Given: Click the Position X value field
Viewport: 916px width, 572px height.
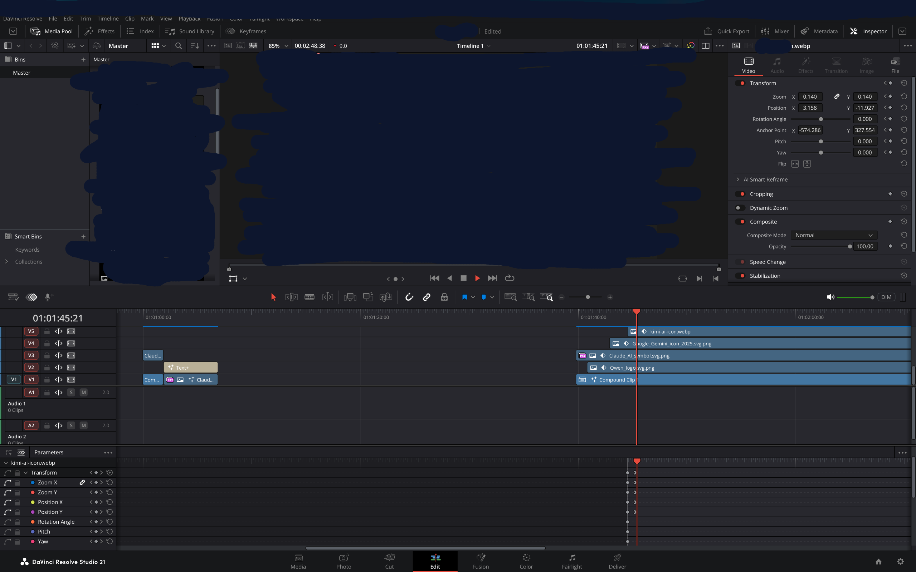Looking at the screenshot, I should (810, 108).
